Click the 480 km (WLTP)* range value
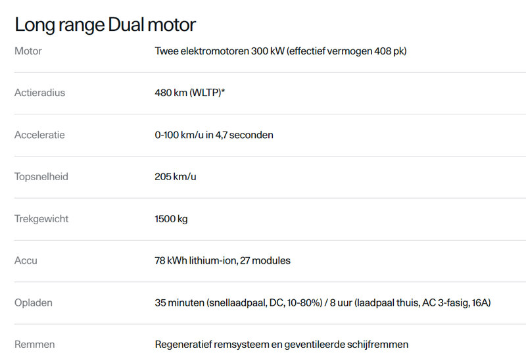 coord(189,93)
